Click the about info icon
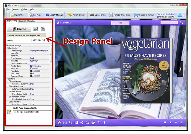 pyautogui.click(x=105, y=123)
